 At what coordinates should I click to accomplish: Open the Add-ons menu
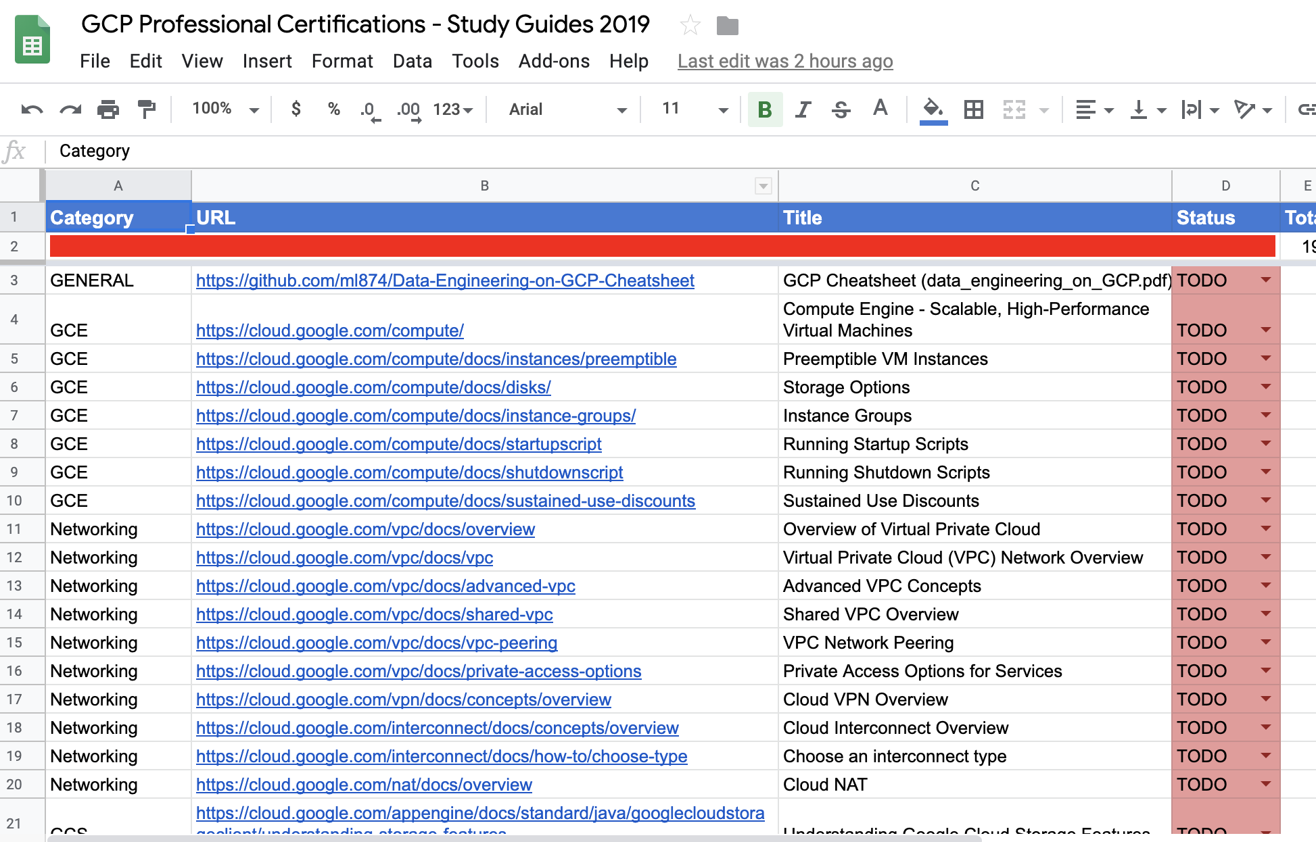(554, 61)
